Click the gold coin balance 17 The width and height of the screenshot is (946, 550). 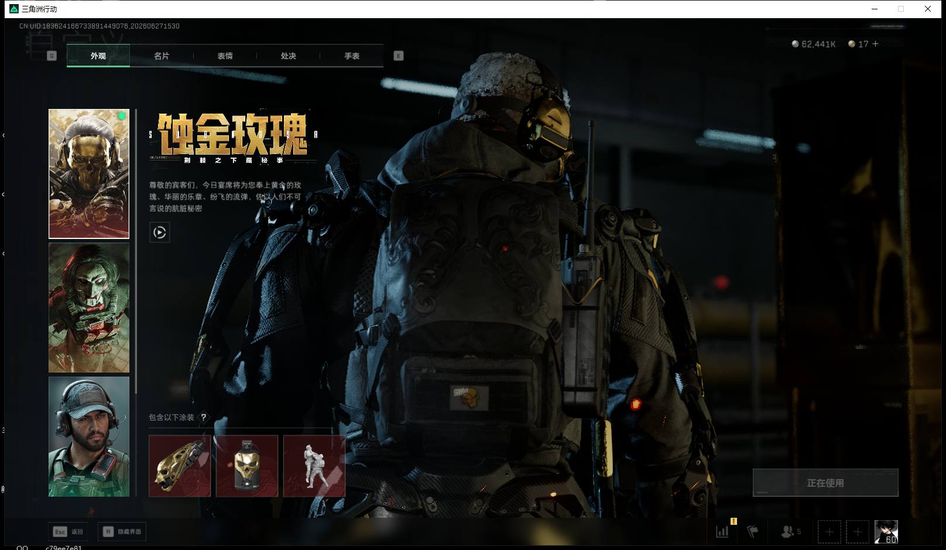click(858, 44)
